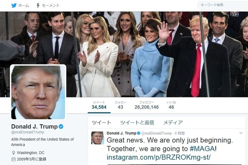Viewport: 248px width, 165px height.
Task: Follow the instagram.com/p/BRZROKmg-st/ link
Action: [x=159, y=157]
